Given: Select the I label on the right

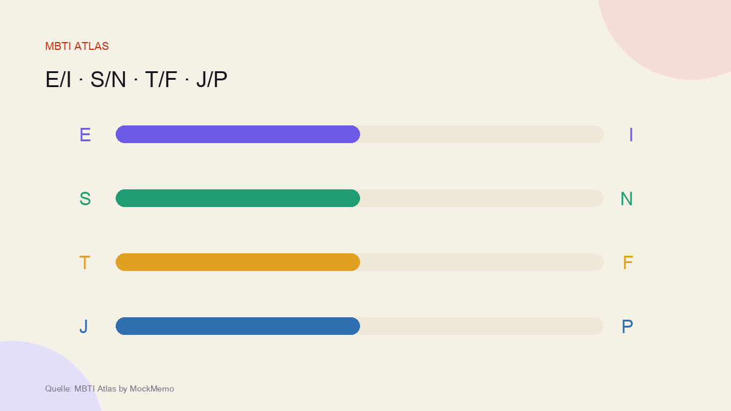Looking at the screenshot, I should [631, 135].
